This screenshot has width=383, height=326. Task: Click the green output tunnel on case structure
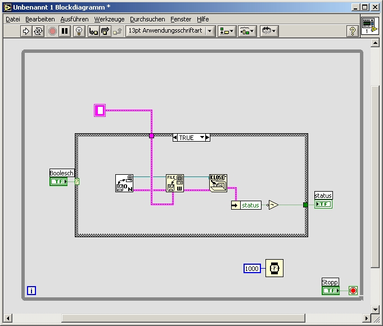305,205
